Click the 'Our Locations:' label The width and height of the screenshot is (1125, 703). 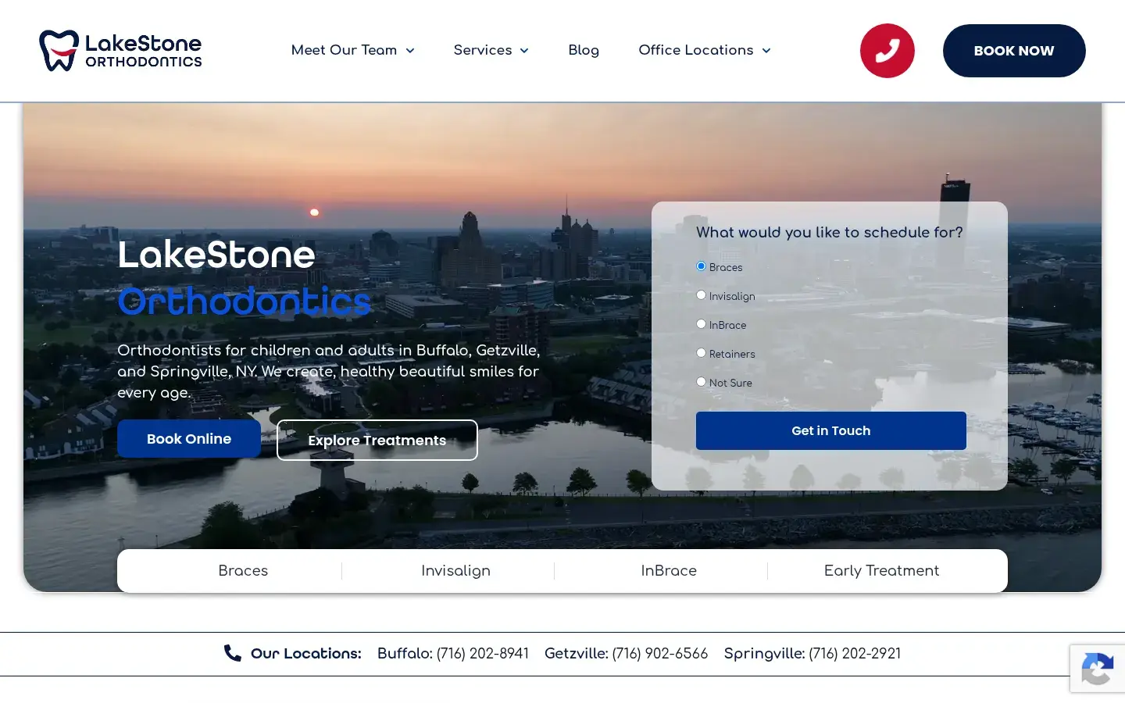click(x=306, y=654)
